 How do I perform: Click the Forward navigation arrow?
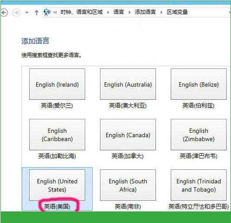point(16,12)
